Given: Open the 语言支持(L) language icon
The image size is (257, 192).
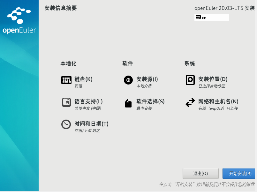Looking at the screenshot, I should click(x=66, y=102).
